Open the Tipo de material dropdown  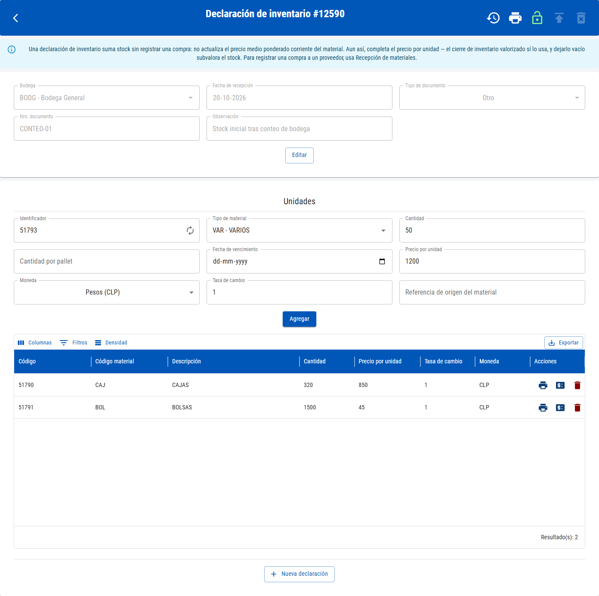pyautogui.click(x=299, y=230)
